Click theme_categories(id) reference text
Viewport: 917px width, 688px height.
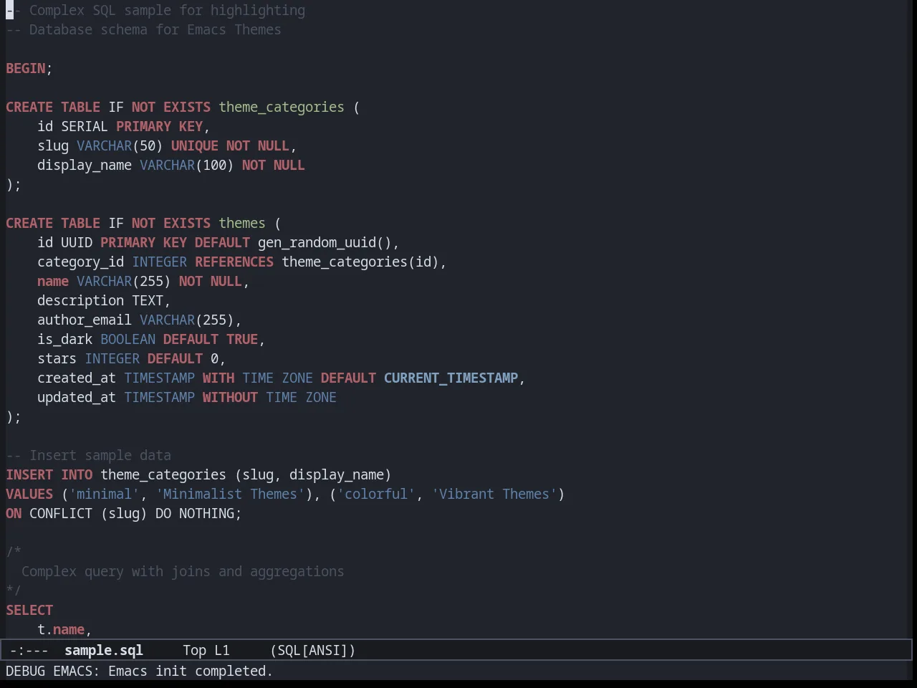tap(360, 262)
